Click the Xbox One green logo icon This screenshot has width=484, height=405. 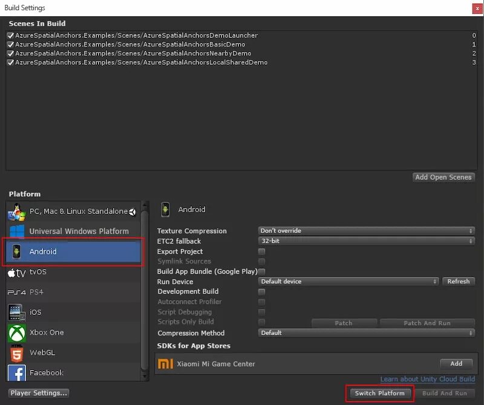click(x=17, y=333)
